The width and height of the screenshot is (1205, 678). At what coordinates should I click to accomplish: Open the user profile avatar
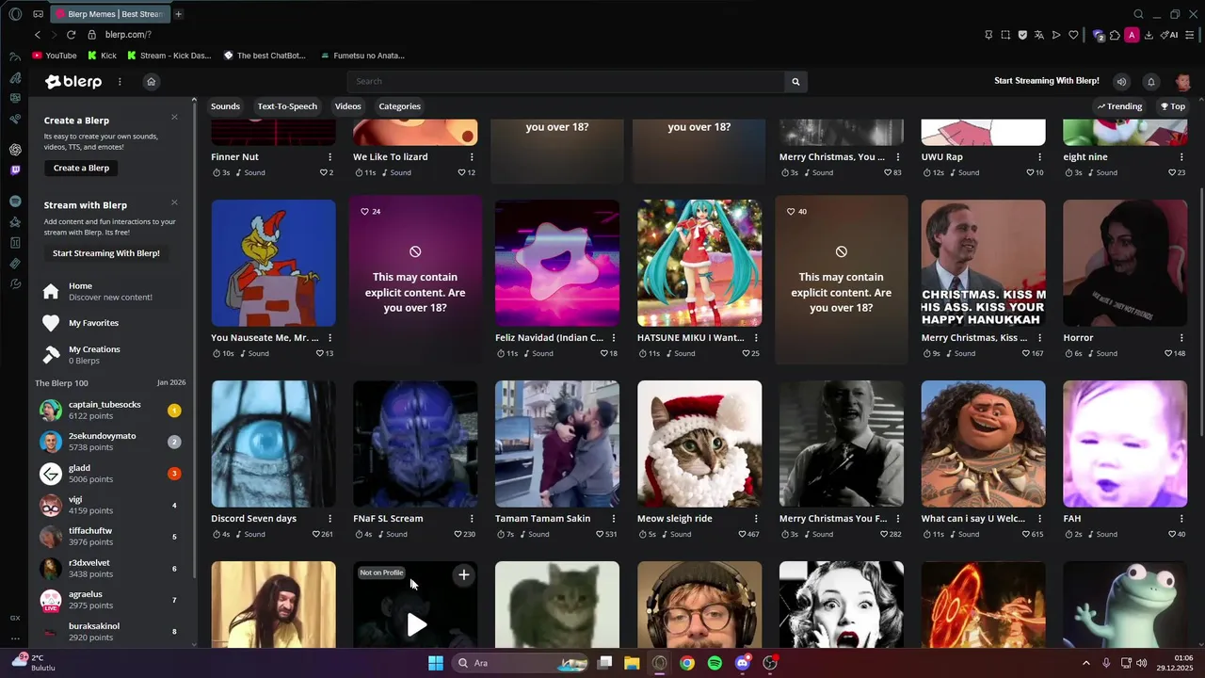1183,82
